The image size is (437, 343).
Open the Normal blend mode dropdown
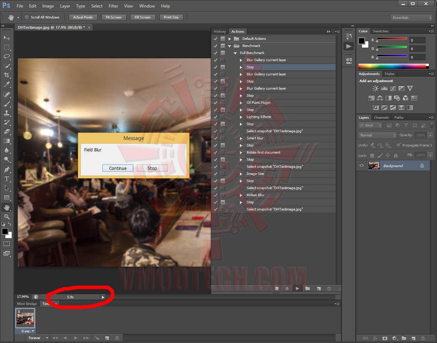tap(377, 135)
